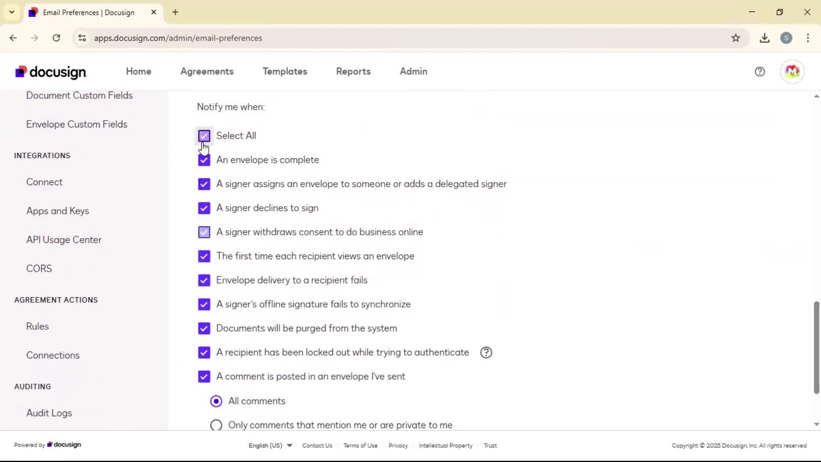This screenshot has height=462, width=821.
Task: Toggle signer withdraws consent checkbox
Action: [204, 232]
